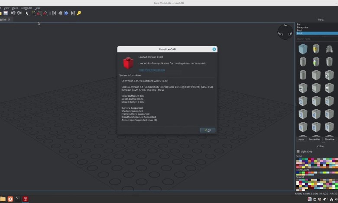Select the light blue 1x1 brick thumbnail
The height and width of the screenshot is (203, 338).
click(x=303, y=49)
